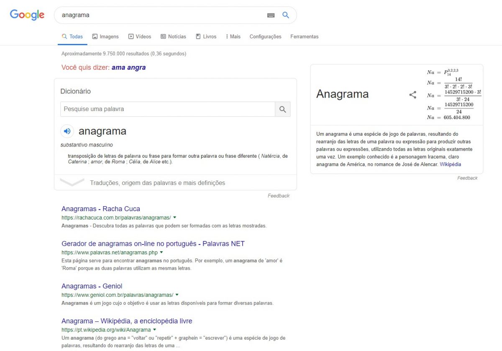This screenshot has width=502, height=351.
Task: Select the Todas tab
Action: (x=72, y=37)
